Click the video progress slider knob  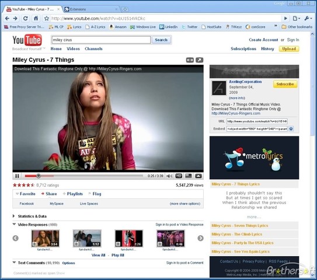click(39, 176)
